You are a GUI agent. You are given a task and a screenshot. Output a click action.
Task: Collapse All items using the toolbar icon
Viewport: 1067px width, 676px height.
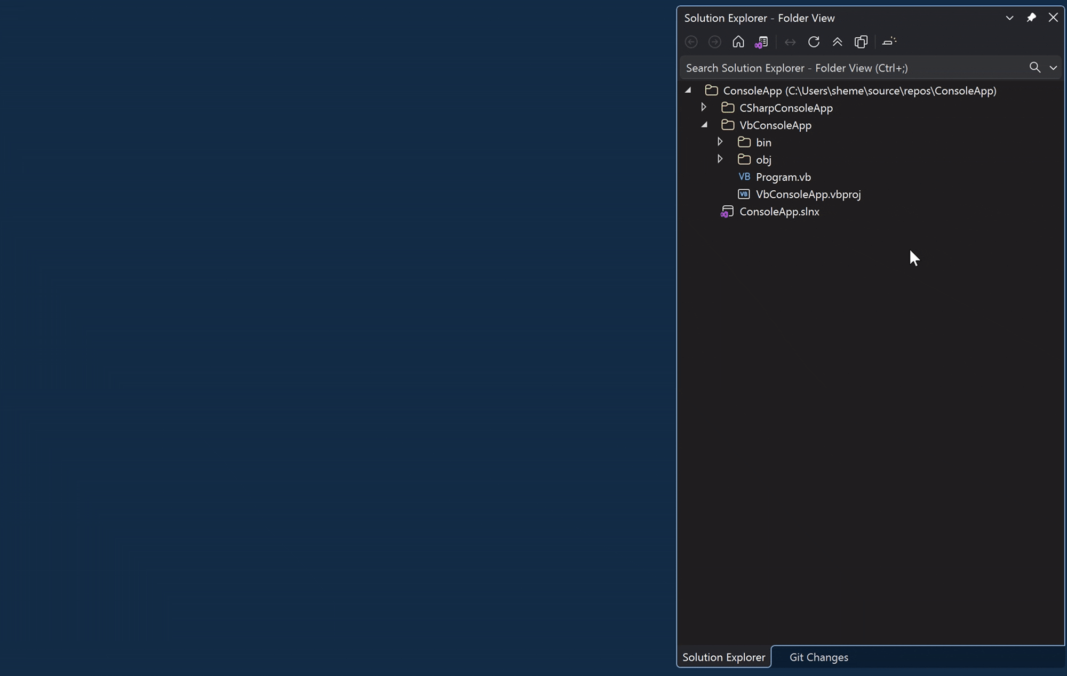pos(837,42)
